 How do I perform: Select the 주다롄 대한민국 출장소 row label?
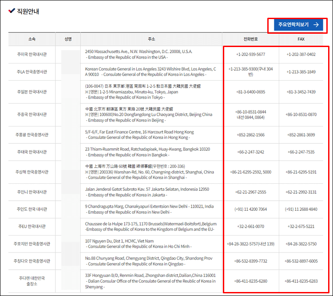coord(32,281)
